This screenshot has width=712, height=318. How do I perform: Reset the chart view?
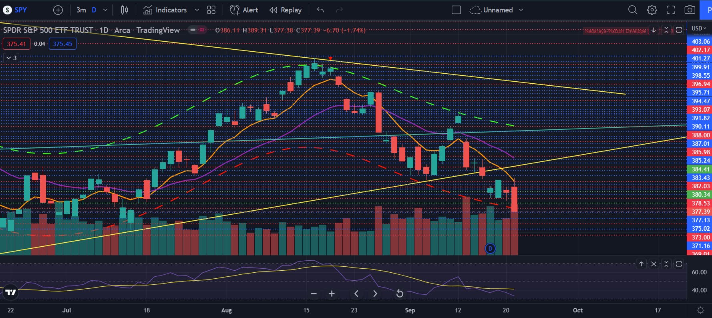(x=399, y=294)
